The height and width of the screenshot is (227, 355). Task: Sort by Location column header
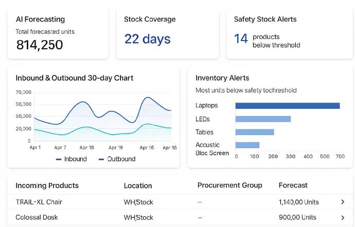click(138, 185)
